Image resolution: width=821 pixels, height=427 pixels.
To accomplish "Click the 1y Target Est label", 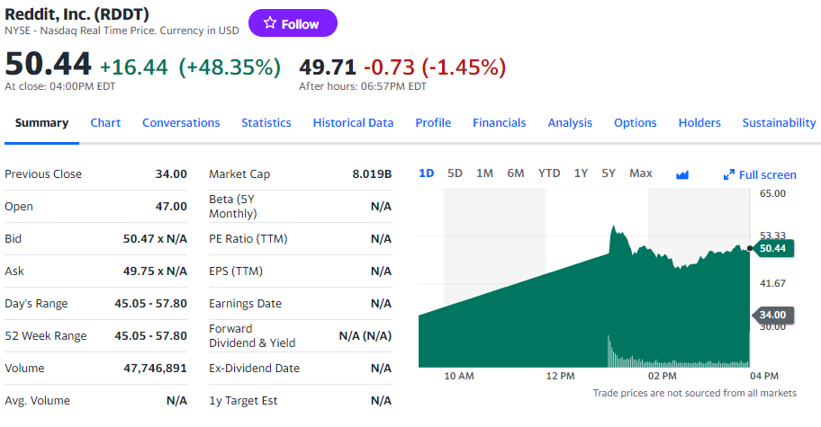I will [x=243, y=401].
